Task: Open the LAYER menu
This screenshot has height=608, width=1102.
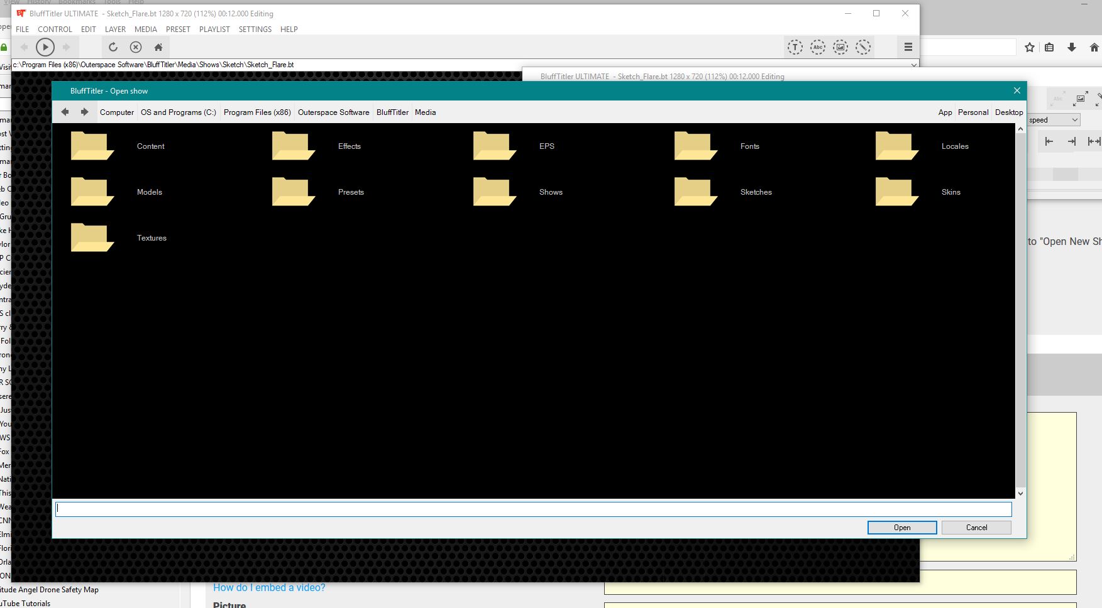Action: click(x=115, y=30)
